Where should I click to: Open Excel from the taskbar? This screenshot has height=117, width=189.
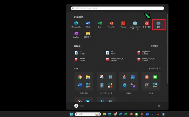[x=126, y=114]
